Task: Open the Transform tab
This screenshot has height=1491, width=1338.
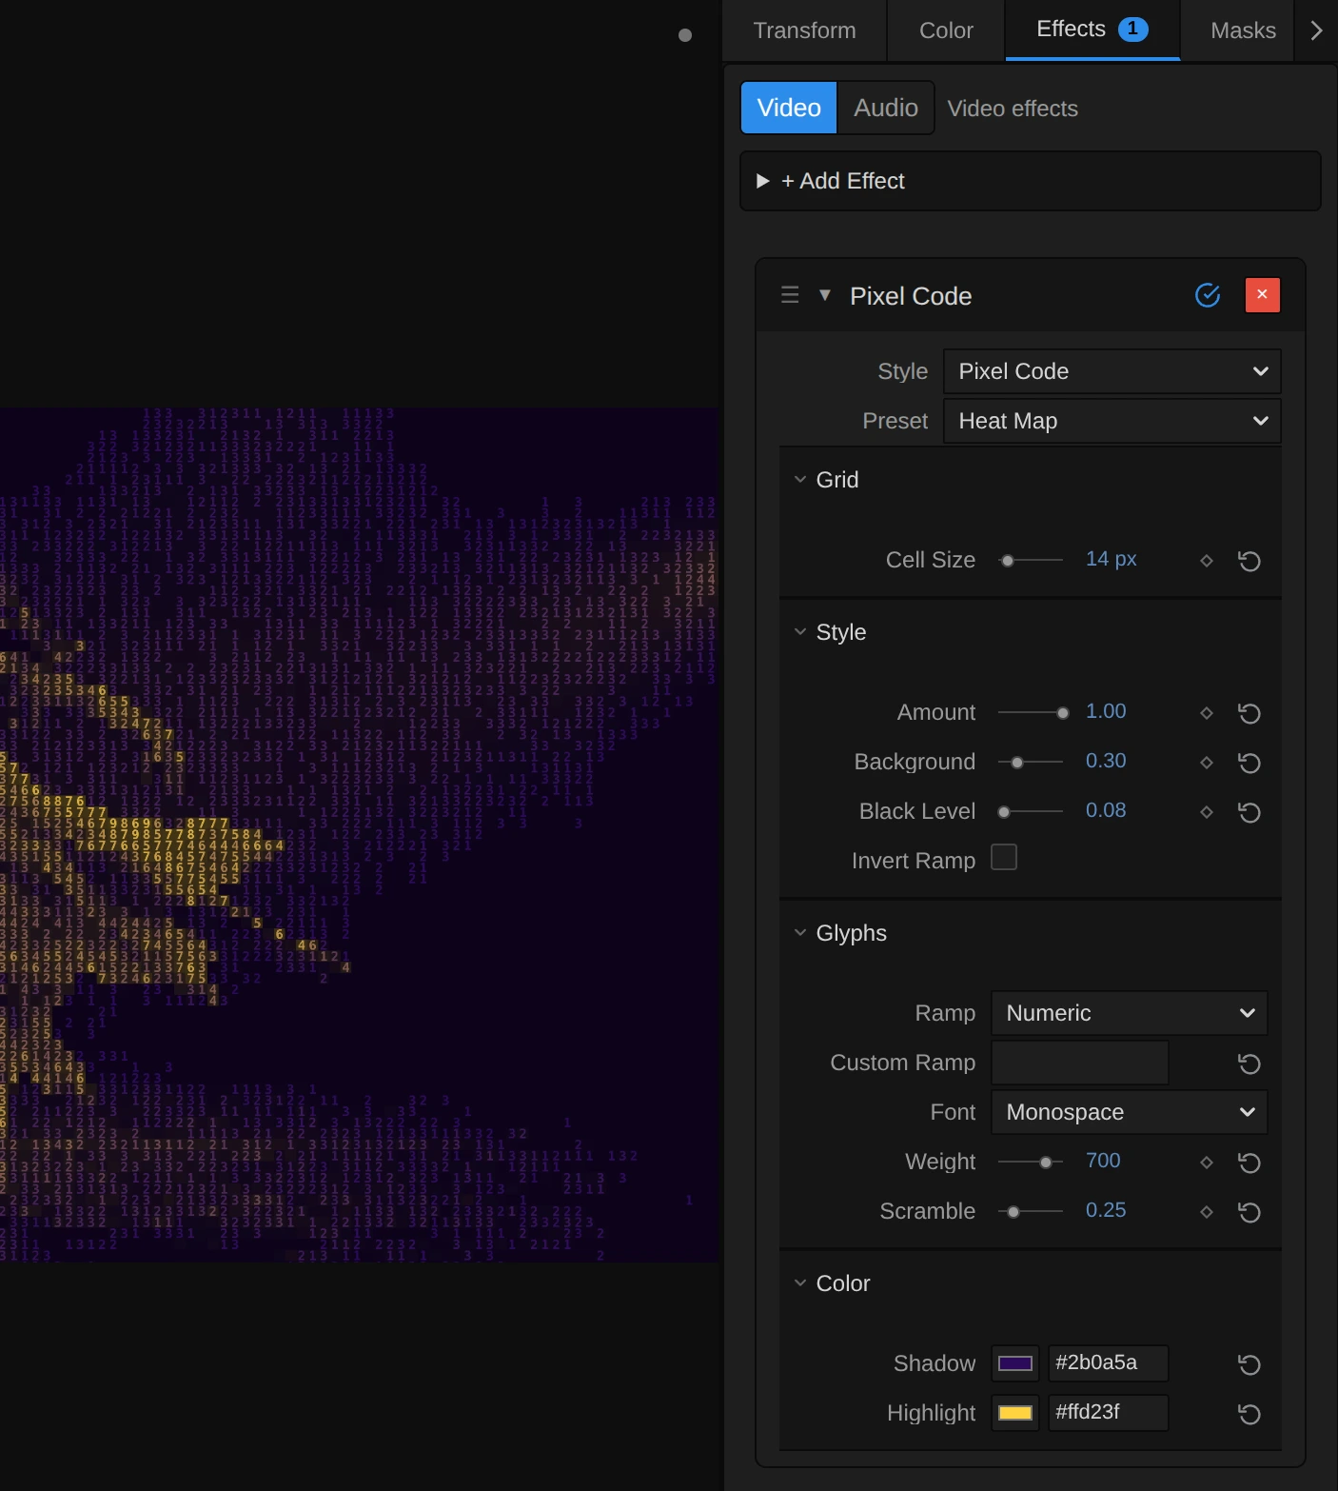Action: coord(804,30)
